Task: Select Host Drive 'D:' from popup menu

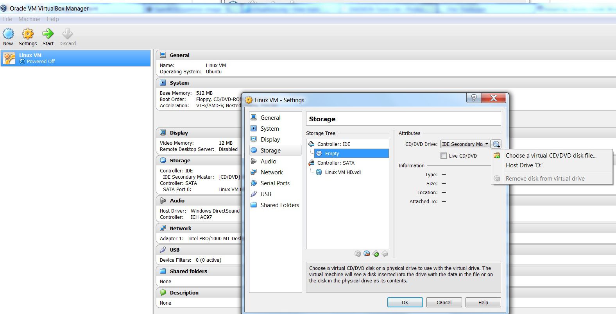Action: [552, 165]
